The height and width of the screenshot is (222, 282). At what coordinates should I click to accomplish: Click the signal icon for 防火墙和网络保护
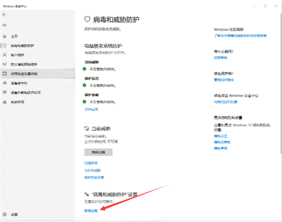(x=4, y=64)
